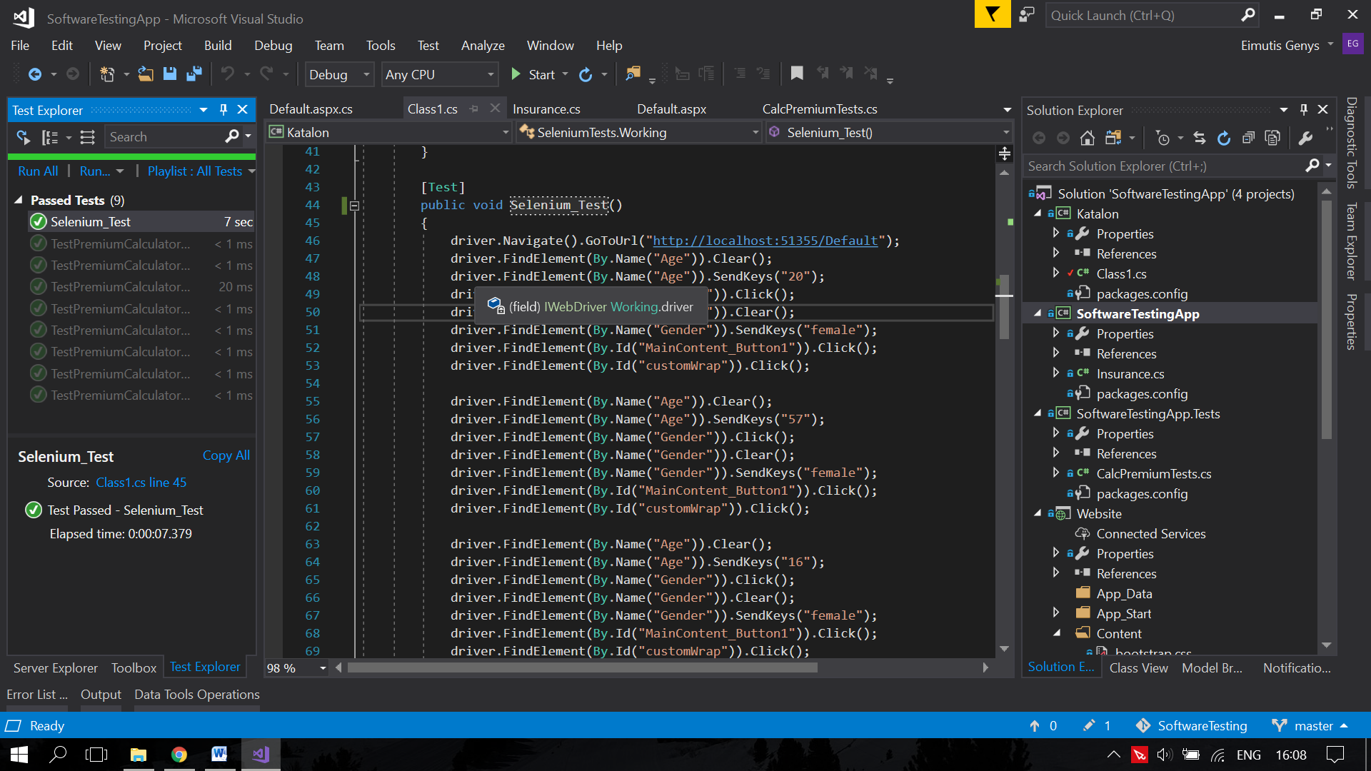Open Word from the taskbar
Image resolution: width=1371 pixels, height=771 pixels.
pos(219,755)
